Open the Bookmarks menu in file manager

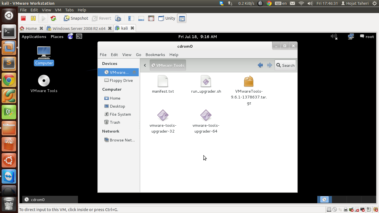[155, 55]
